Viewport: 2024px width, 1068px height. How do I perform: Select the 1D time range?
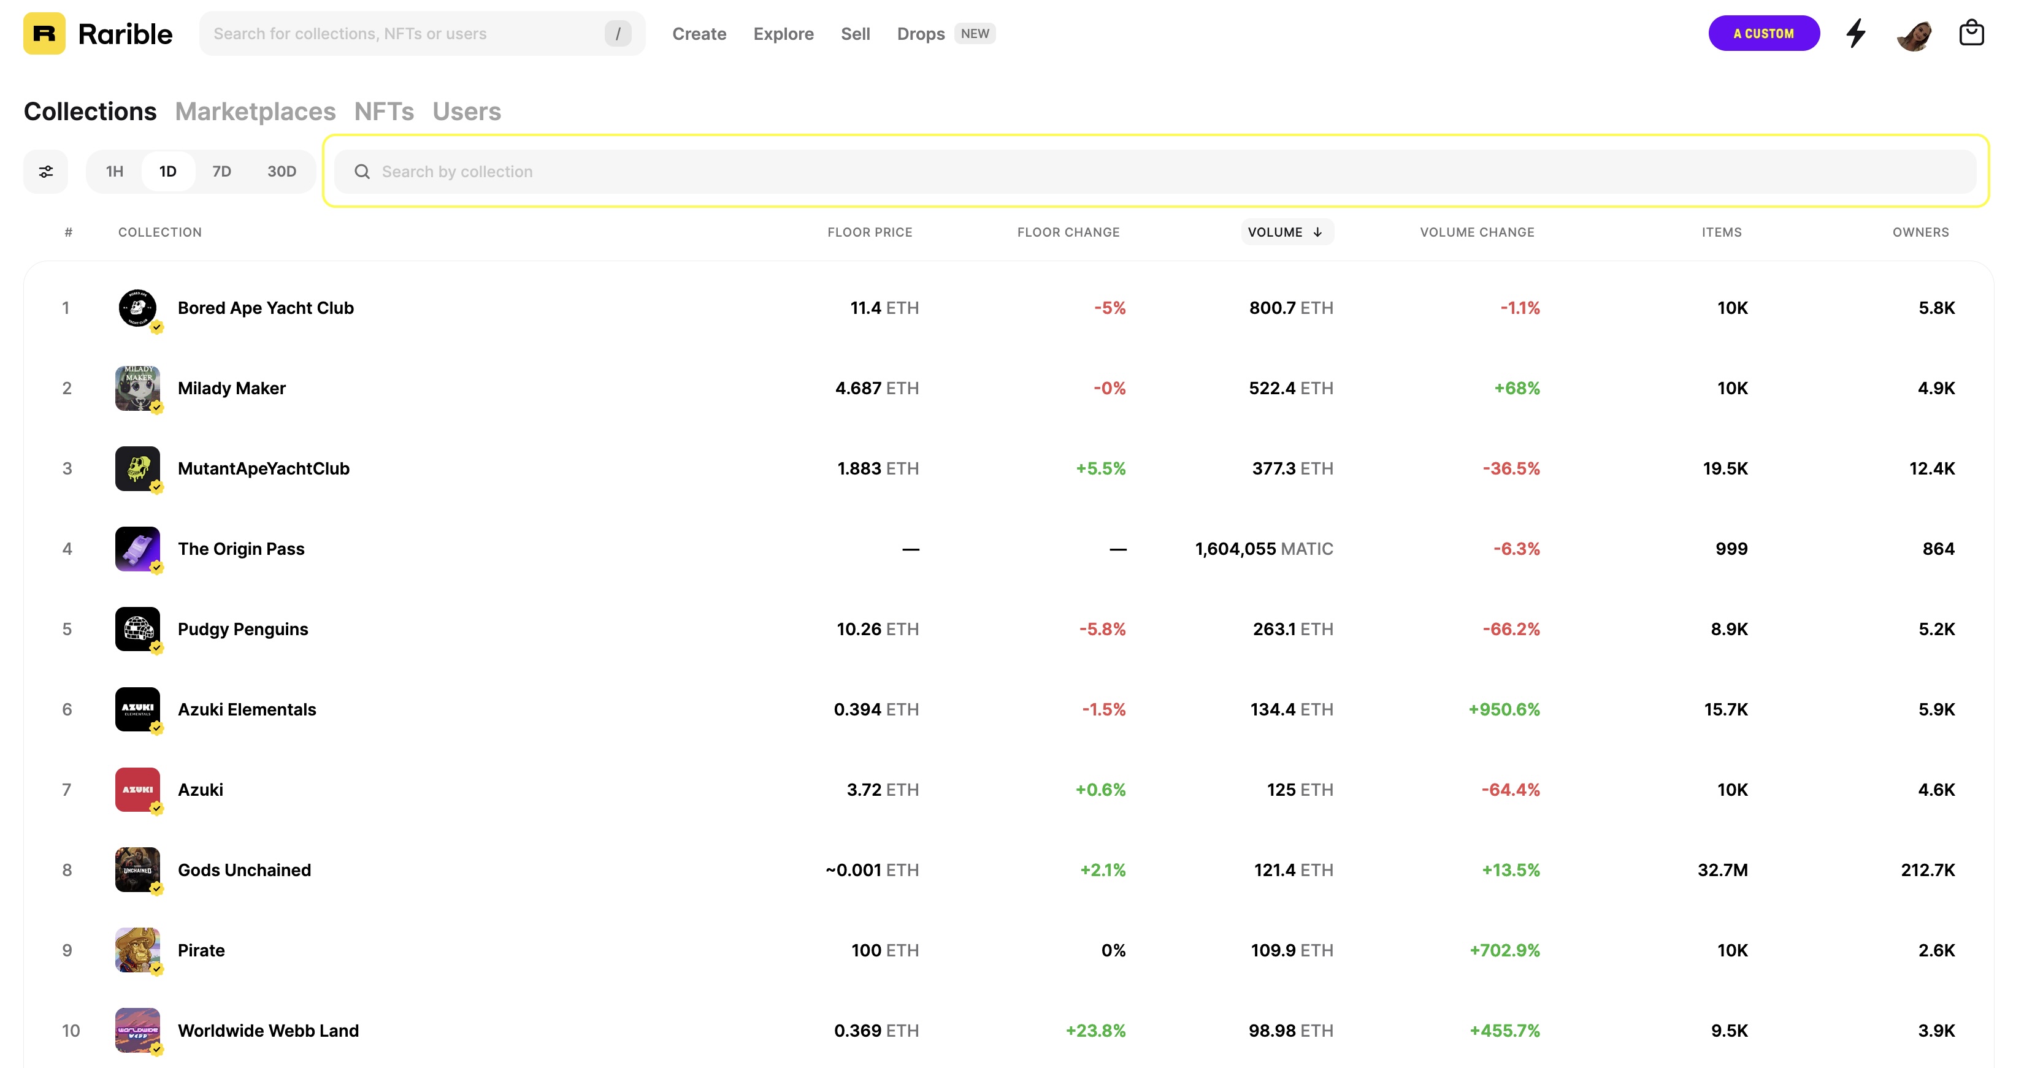pyautogui.click(x=168, y=171)
